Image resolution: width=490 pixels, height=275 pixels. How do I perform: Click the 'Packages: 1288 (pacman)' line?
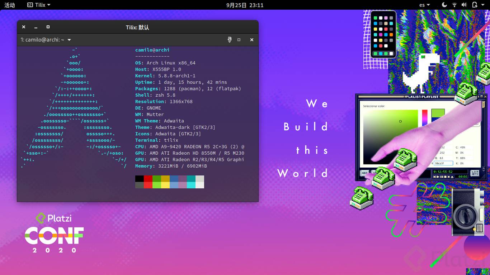pyautogui.click(x=188, y=88)
